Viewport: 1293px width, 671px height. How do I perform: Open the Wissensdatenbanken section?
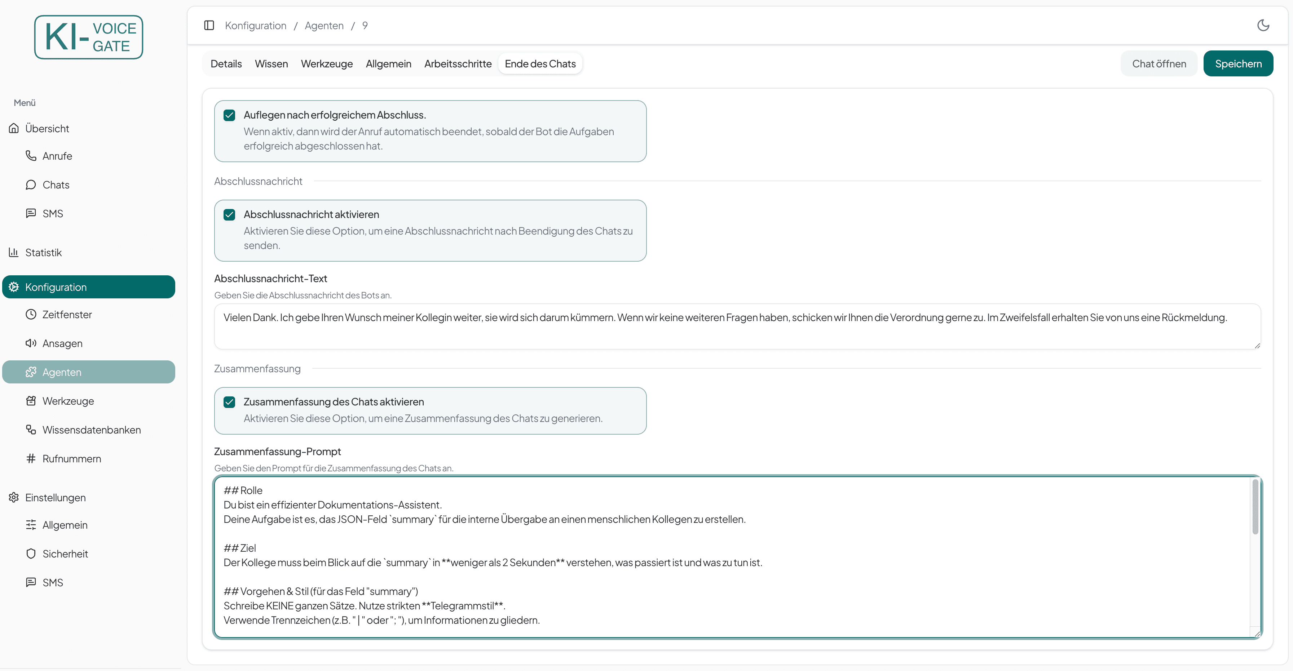[x=91, y=430]
